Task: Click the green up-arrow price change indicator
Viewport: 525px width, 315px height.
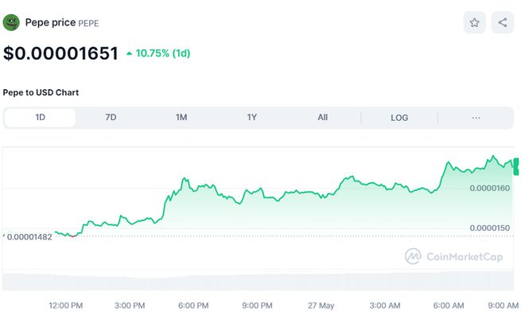Action: 129,53
